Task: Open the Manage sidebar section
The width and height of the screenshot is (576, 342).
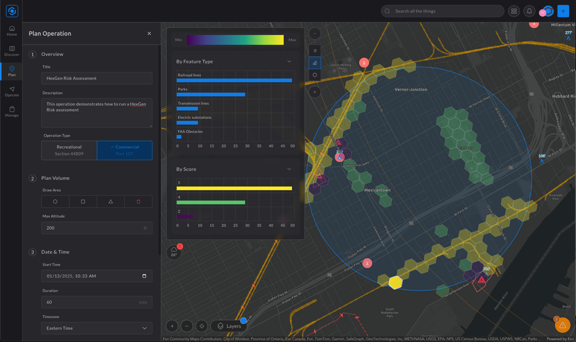Action: 12,112
